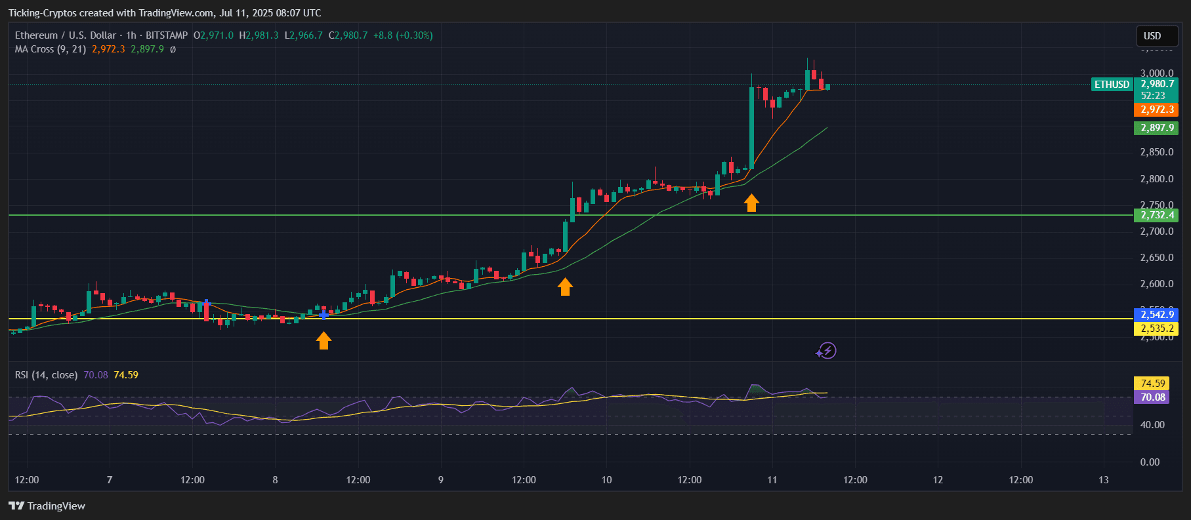The image size is (1191, 520).
Task: Click the green 2,897.9 axis price tag
Action: point(1156,128)
